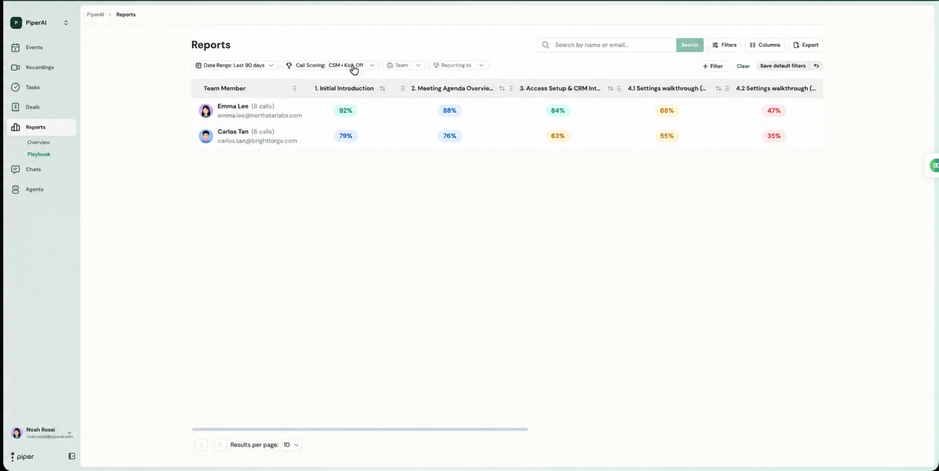This screenshot has height=471, width=939.
Task: Open the results per page dropdown
Action: coord(291,445)
